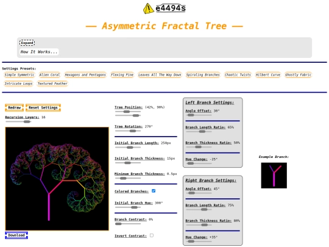The image size is (329, 247).
Task: Apply the Hexagons and Pentagons preset
Action: point(85,75)
